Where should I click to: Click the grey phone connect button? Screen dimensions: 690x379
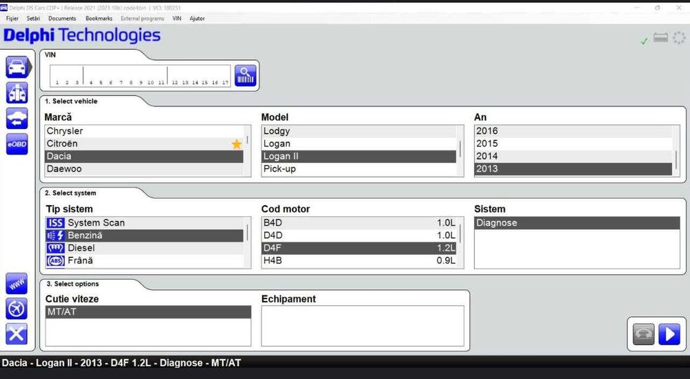pyautogui.click(x=643, y=334)
